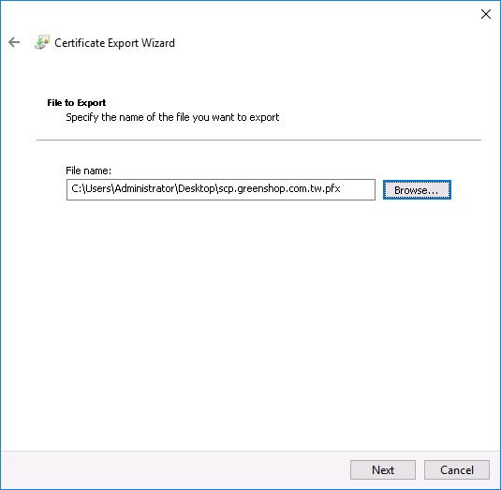Place cursor on "Desktop" segment of the path
This screenshot has height=490, width=501.
(x=196, y=188)
